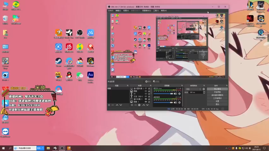
Task: Open the Adobe Audition desktop shortcut
Action: (90, 77)
